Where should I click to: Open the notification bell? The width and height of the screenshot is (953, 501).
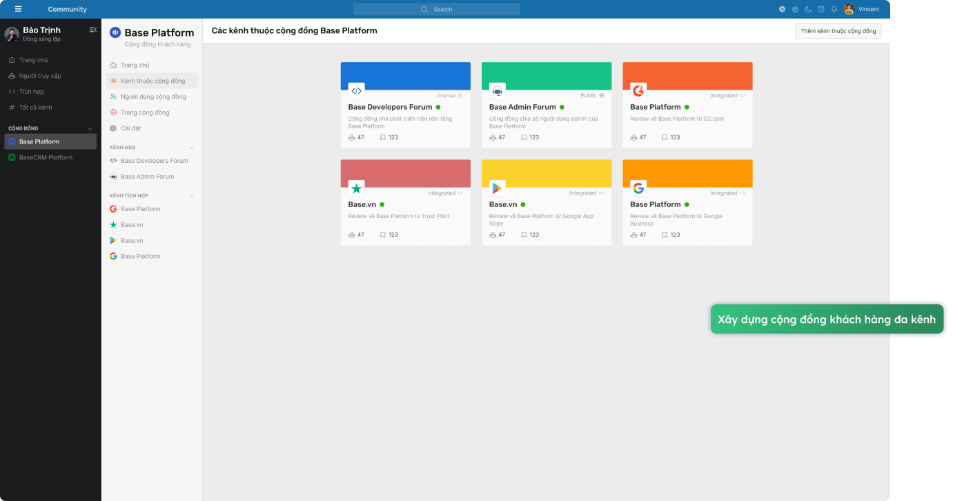[834, 9]
